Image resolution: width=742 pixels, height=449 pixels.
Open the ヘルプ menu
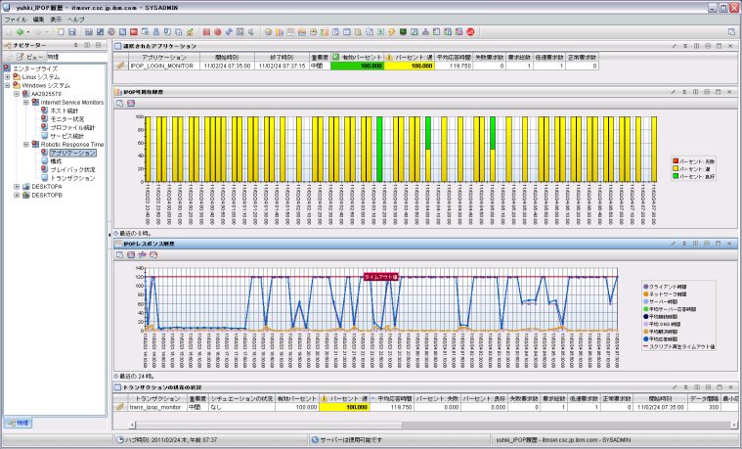[75, 20]
